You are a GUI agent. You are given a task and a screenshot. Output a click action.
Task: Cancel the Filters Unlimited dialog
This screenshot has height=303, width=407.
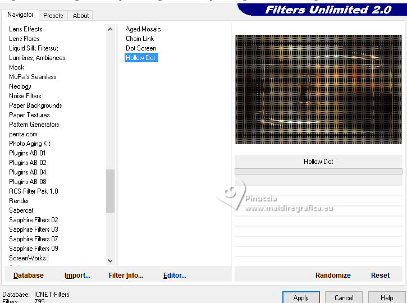click(x=344, y=297)
